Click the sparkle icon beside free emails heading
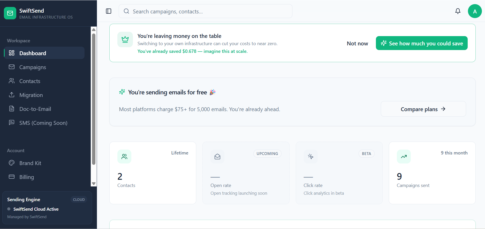Screen dimensions: 485x229 point(122,92)
